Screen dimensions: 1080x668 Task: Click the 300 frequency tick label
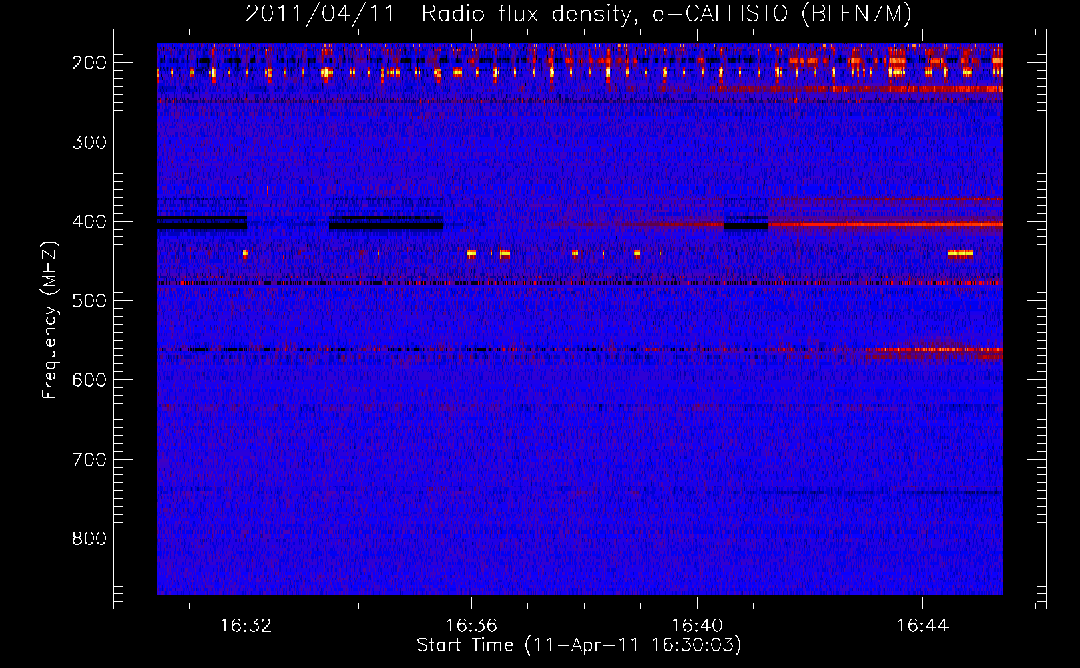click(x=89, y=142)
